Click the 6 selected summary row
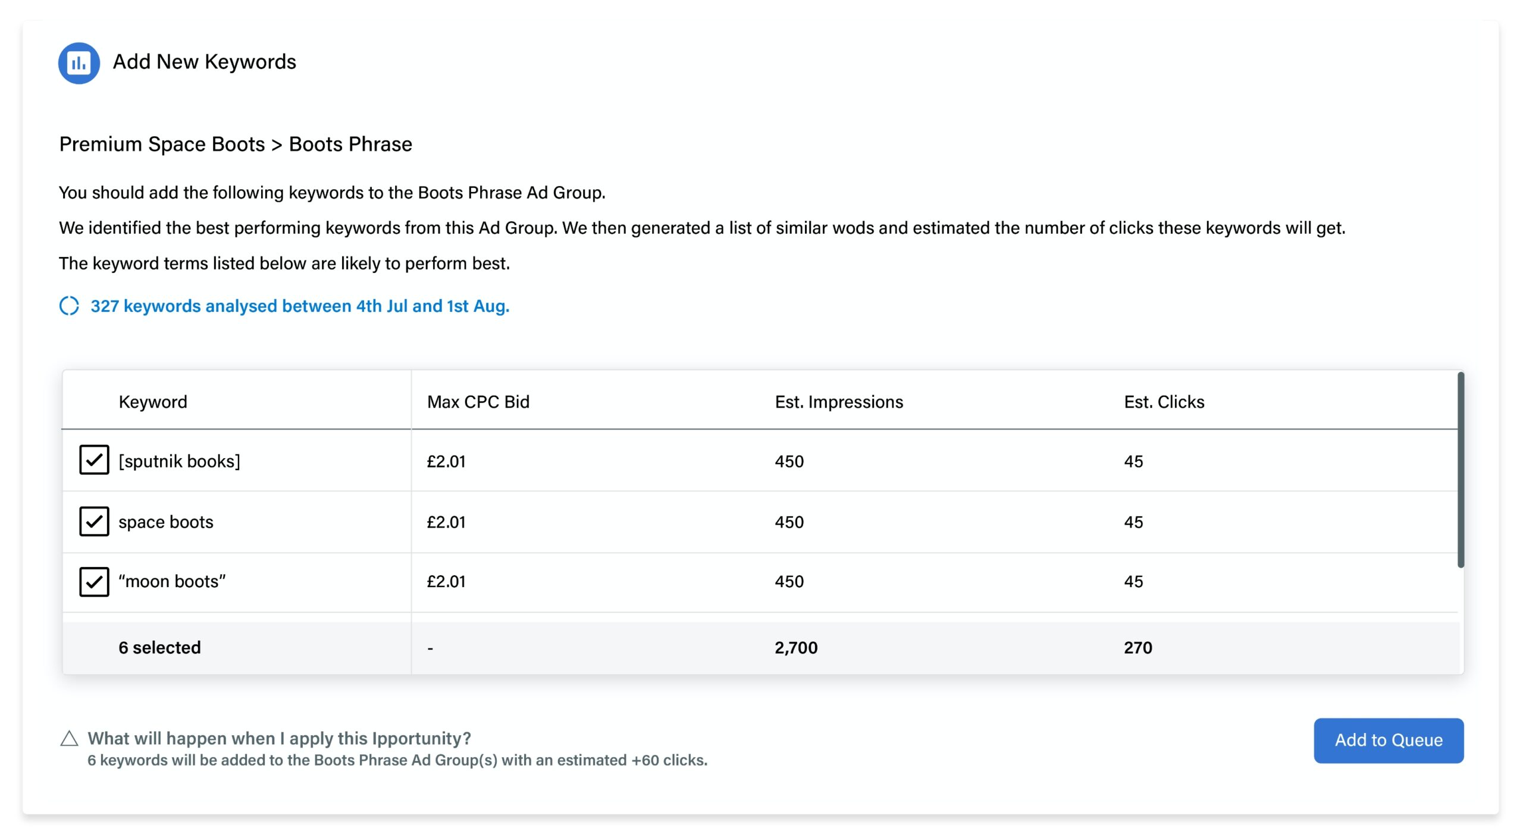 [x=159, y=647]
